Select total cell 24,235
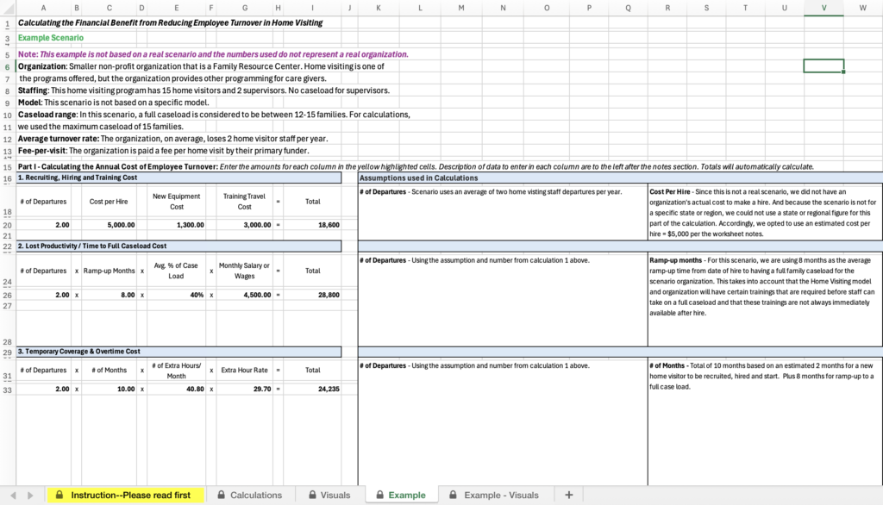This screenshot has height=505, width=883. (x=312, y=389)
